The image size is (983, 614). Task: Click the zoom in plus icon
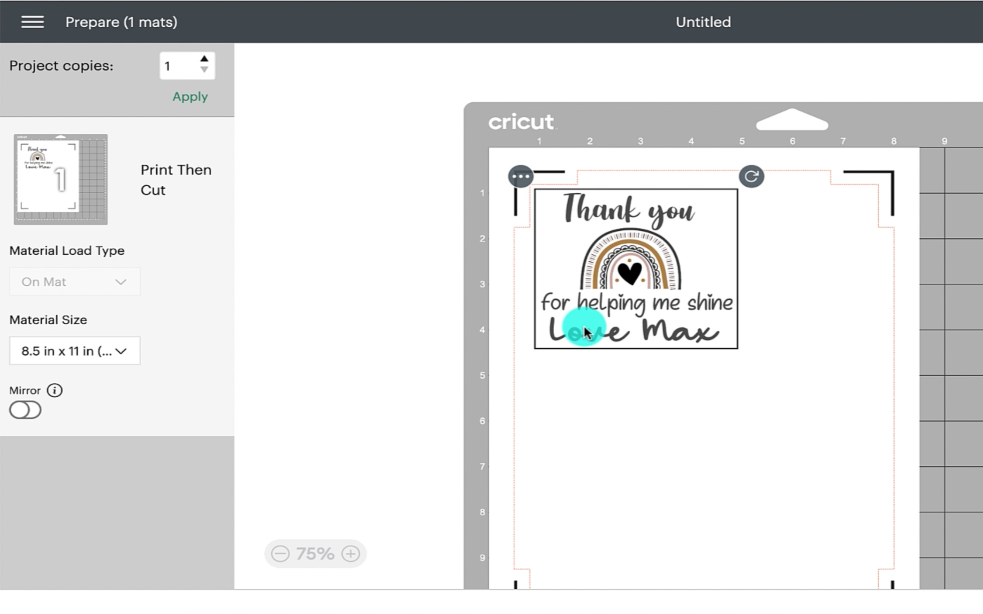pyautogui.click(x=351, y=554)
